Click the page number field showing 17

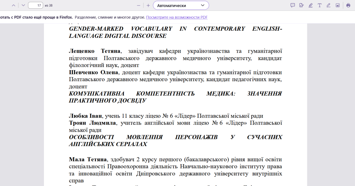[35, 5]
